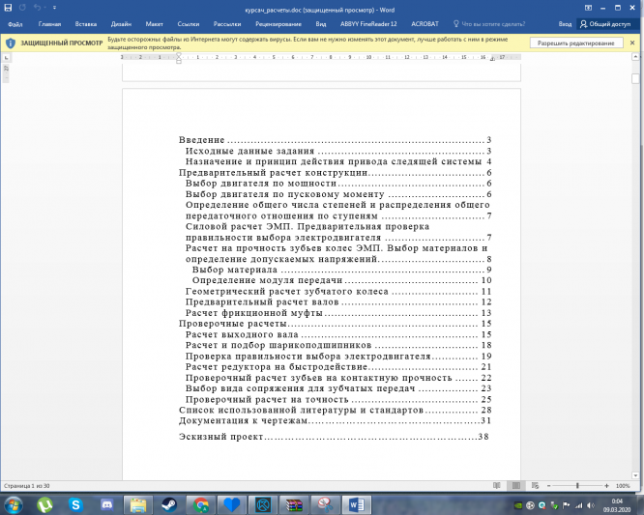The image size is (644, 515).
Task: Click 'Выбор материала' contents entry
Action: pos(235,270)
